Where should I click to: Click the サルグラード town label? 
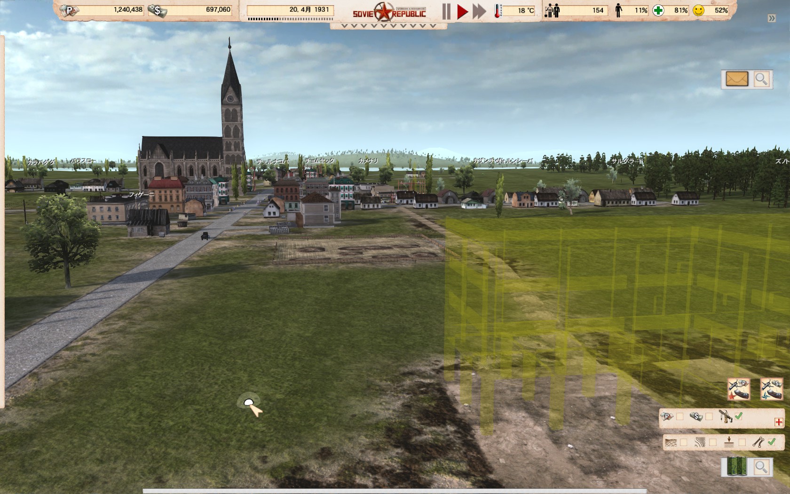click(627, 160)
